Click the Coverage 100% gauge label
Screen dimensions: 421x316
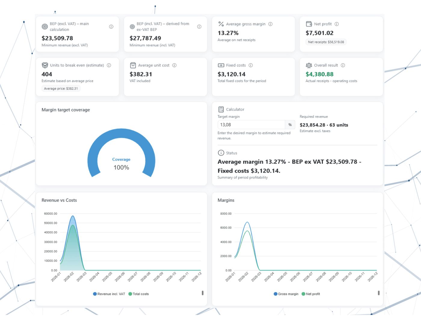[x=121, y=164]
